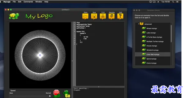Open the Samples library icon
The height and width of the screenshot is (98, 185).
[112, 16]
